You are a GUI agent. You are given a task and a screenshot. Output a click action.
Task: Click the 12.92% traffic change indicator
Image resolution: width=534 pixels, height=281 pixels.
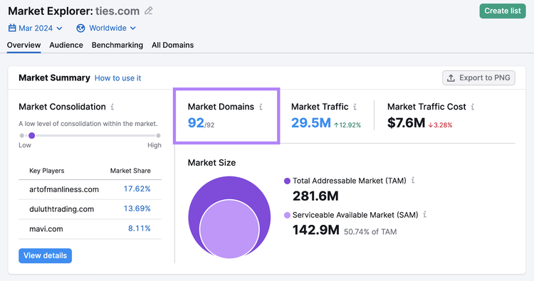click(347, 125)
